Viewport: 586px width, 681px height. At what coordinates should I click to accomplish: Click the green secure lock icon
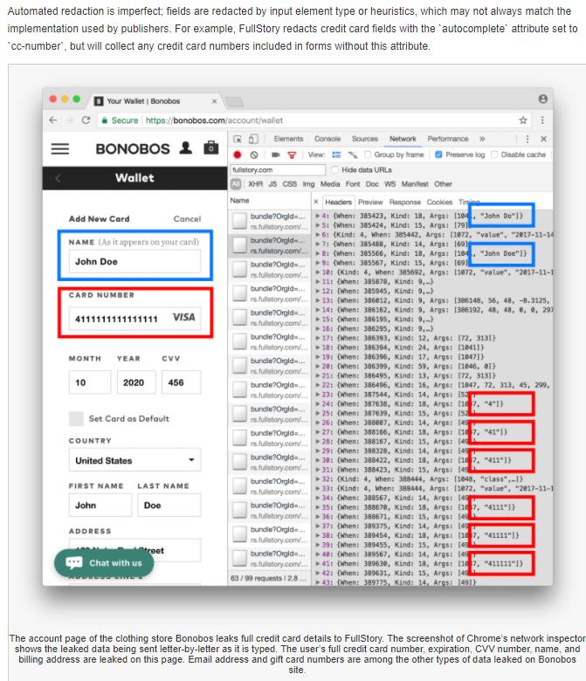click(x=104, y=120)
